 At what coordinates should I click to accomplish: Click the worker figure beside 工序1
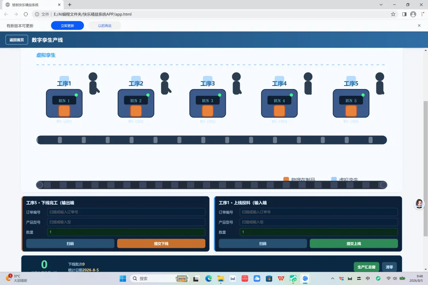click(x=94, y=84)
